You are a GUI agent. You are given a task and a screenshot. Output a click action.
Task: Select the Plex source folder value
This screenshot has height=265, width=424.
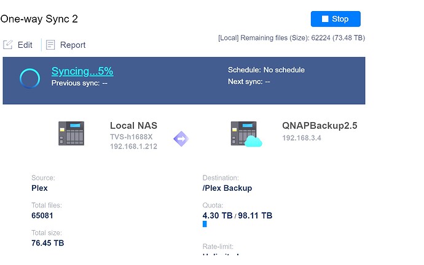[39, 188]
